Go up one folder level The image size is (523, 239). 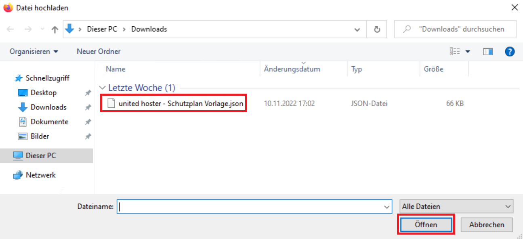coord(55,29)
